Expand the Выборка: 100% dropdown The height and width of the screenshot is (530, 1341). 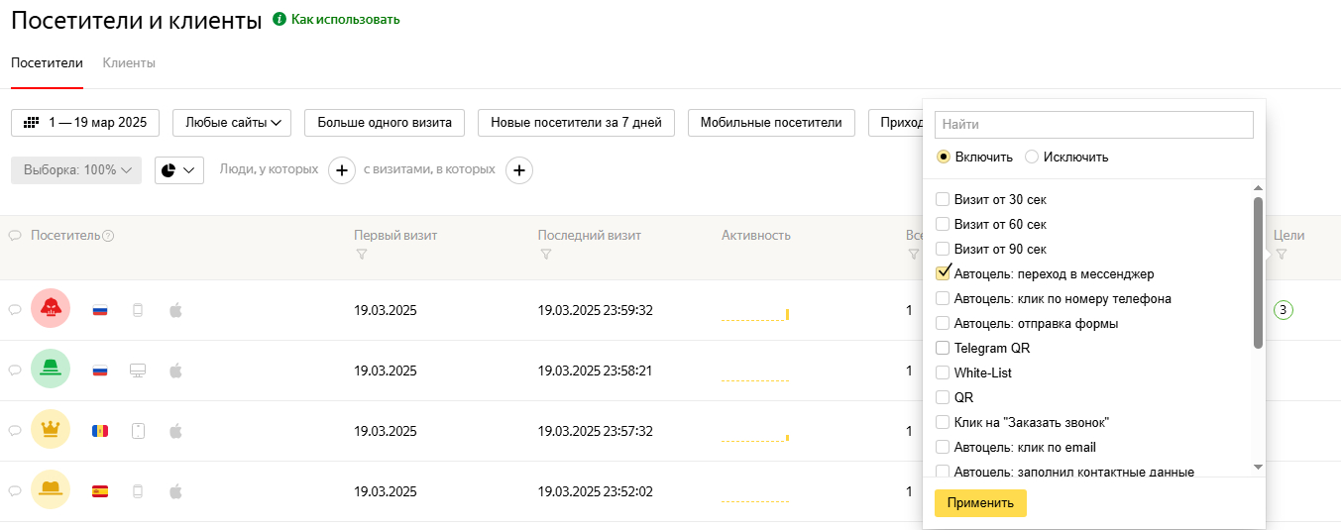76,170
